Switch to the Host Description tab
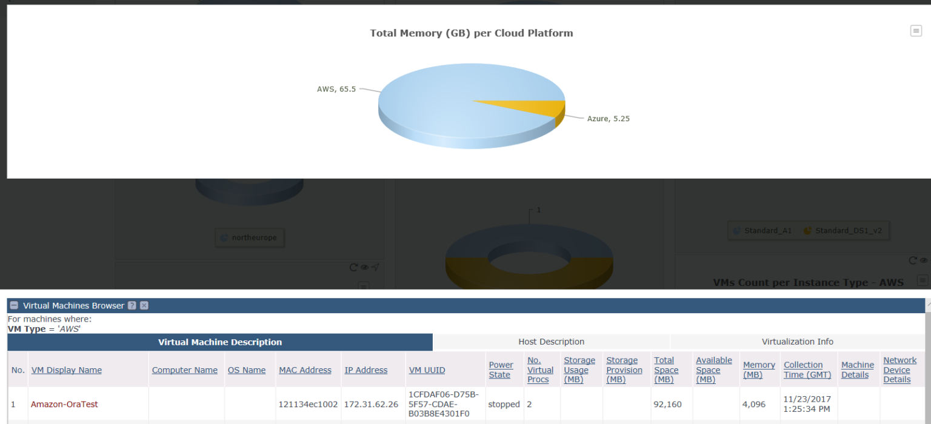This screenshot has width=931, height=424. click(x=551, y=342)
